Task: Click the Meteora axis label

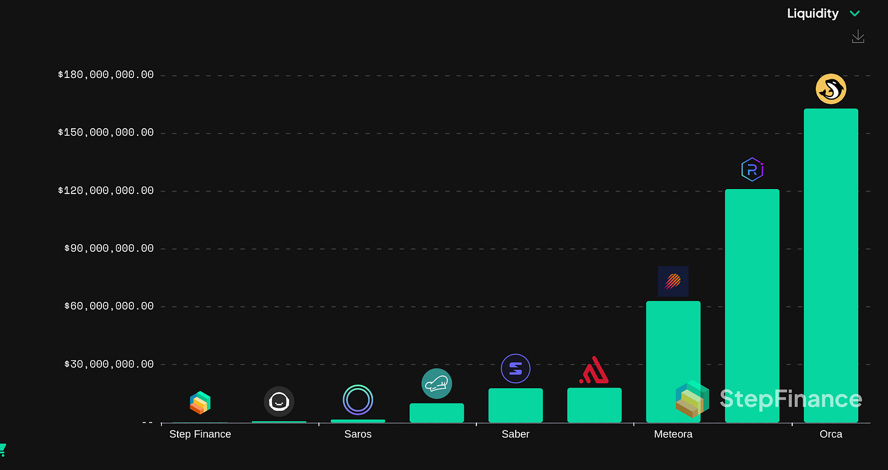Action: 673,434
